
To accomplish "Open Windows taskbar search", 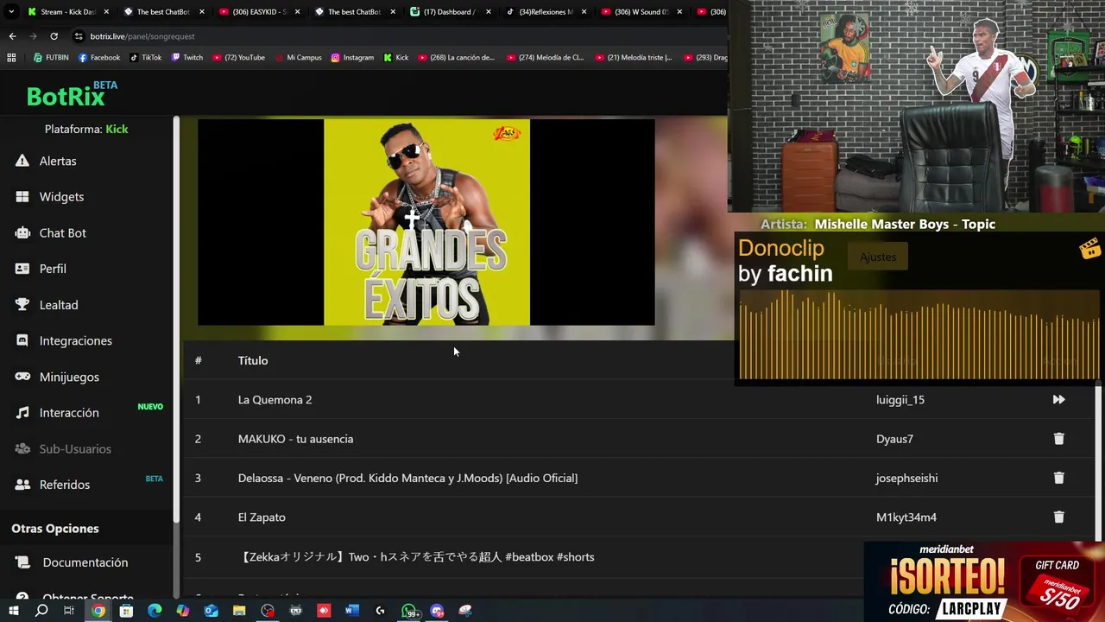I will [x=41, y=611].
